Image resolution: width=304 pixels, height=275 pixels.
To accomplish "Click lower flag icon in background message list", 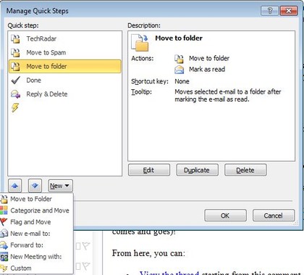I will [x=86, y=266].
